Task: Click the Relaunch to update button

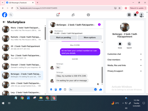Action: point(137,8)
